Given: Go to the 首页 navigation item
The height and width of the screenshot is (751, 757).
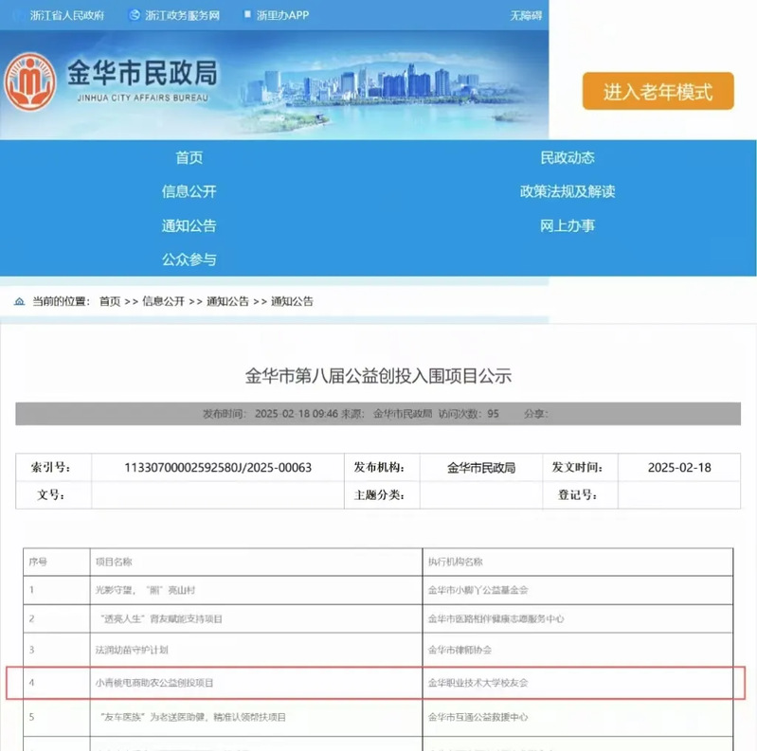Looking at the screenshot, I should [189, 157].
